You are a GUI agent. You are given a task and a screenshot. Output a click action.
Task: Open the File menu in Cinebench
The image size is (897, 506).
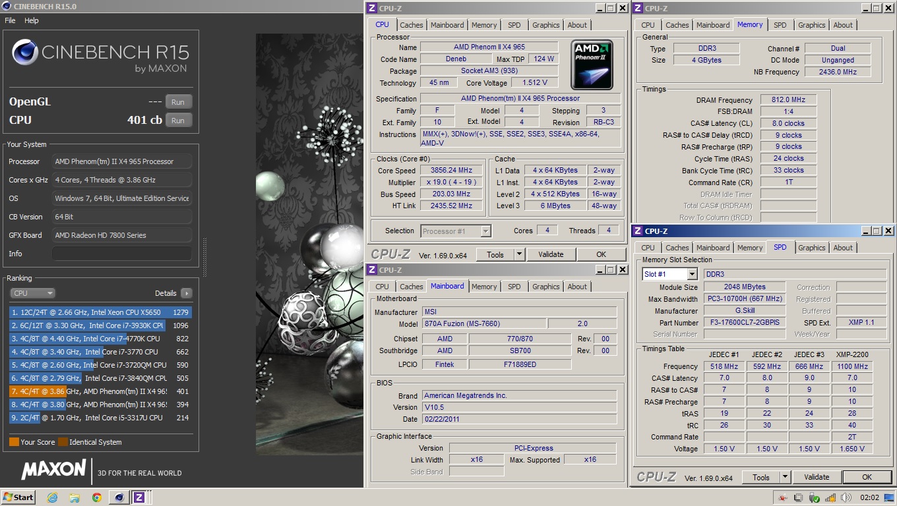[x=10, y=20]
